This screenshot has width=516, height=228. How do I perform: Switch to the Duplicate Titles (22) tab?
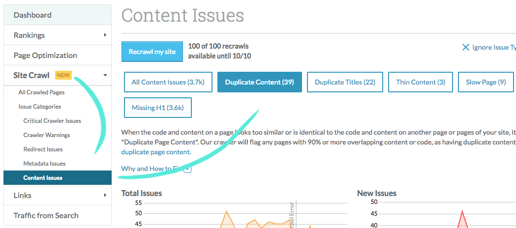[x=345, y=82]
